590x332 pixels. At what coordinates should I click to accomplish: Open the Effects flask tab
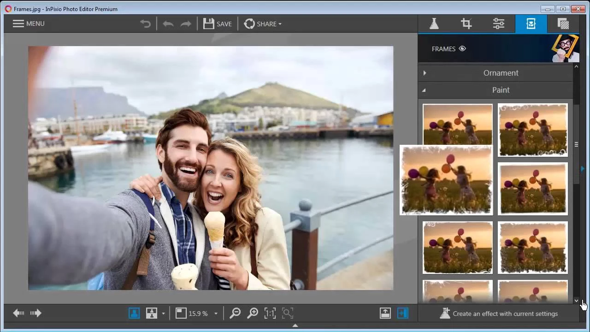pyautogui.click(x=434, y=24)
